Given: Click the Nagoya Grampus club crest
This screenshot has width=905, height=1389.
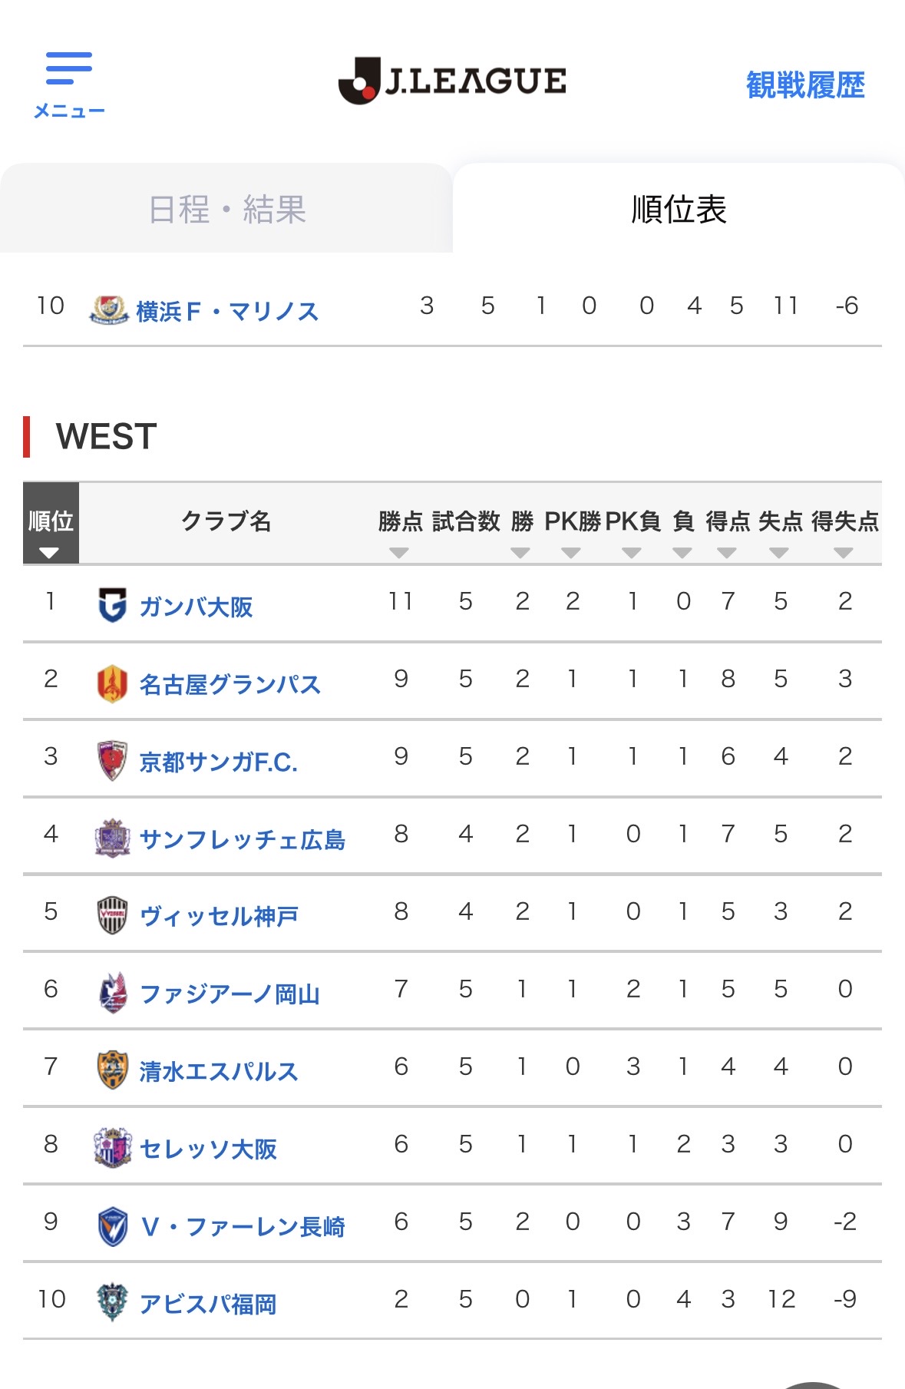Looking at the screenshot, I should pyautogui.click(x=112, y=683).
